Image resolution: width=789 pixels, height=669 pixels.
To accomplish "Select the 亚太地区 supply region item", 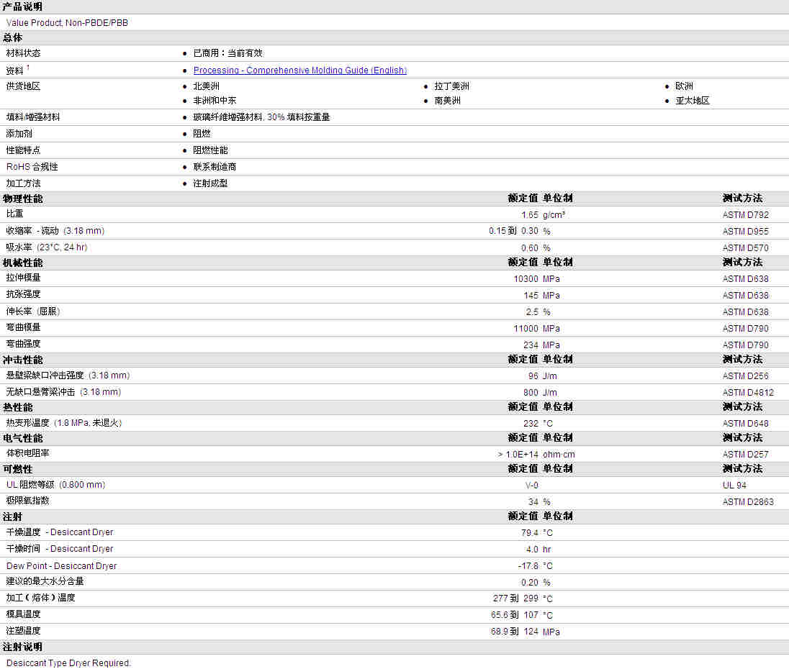I will point(692,101).
